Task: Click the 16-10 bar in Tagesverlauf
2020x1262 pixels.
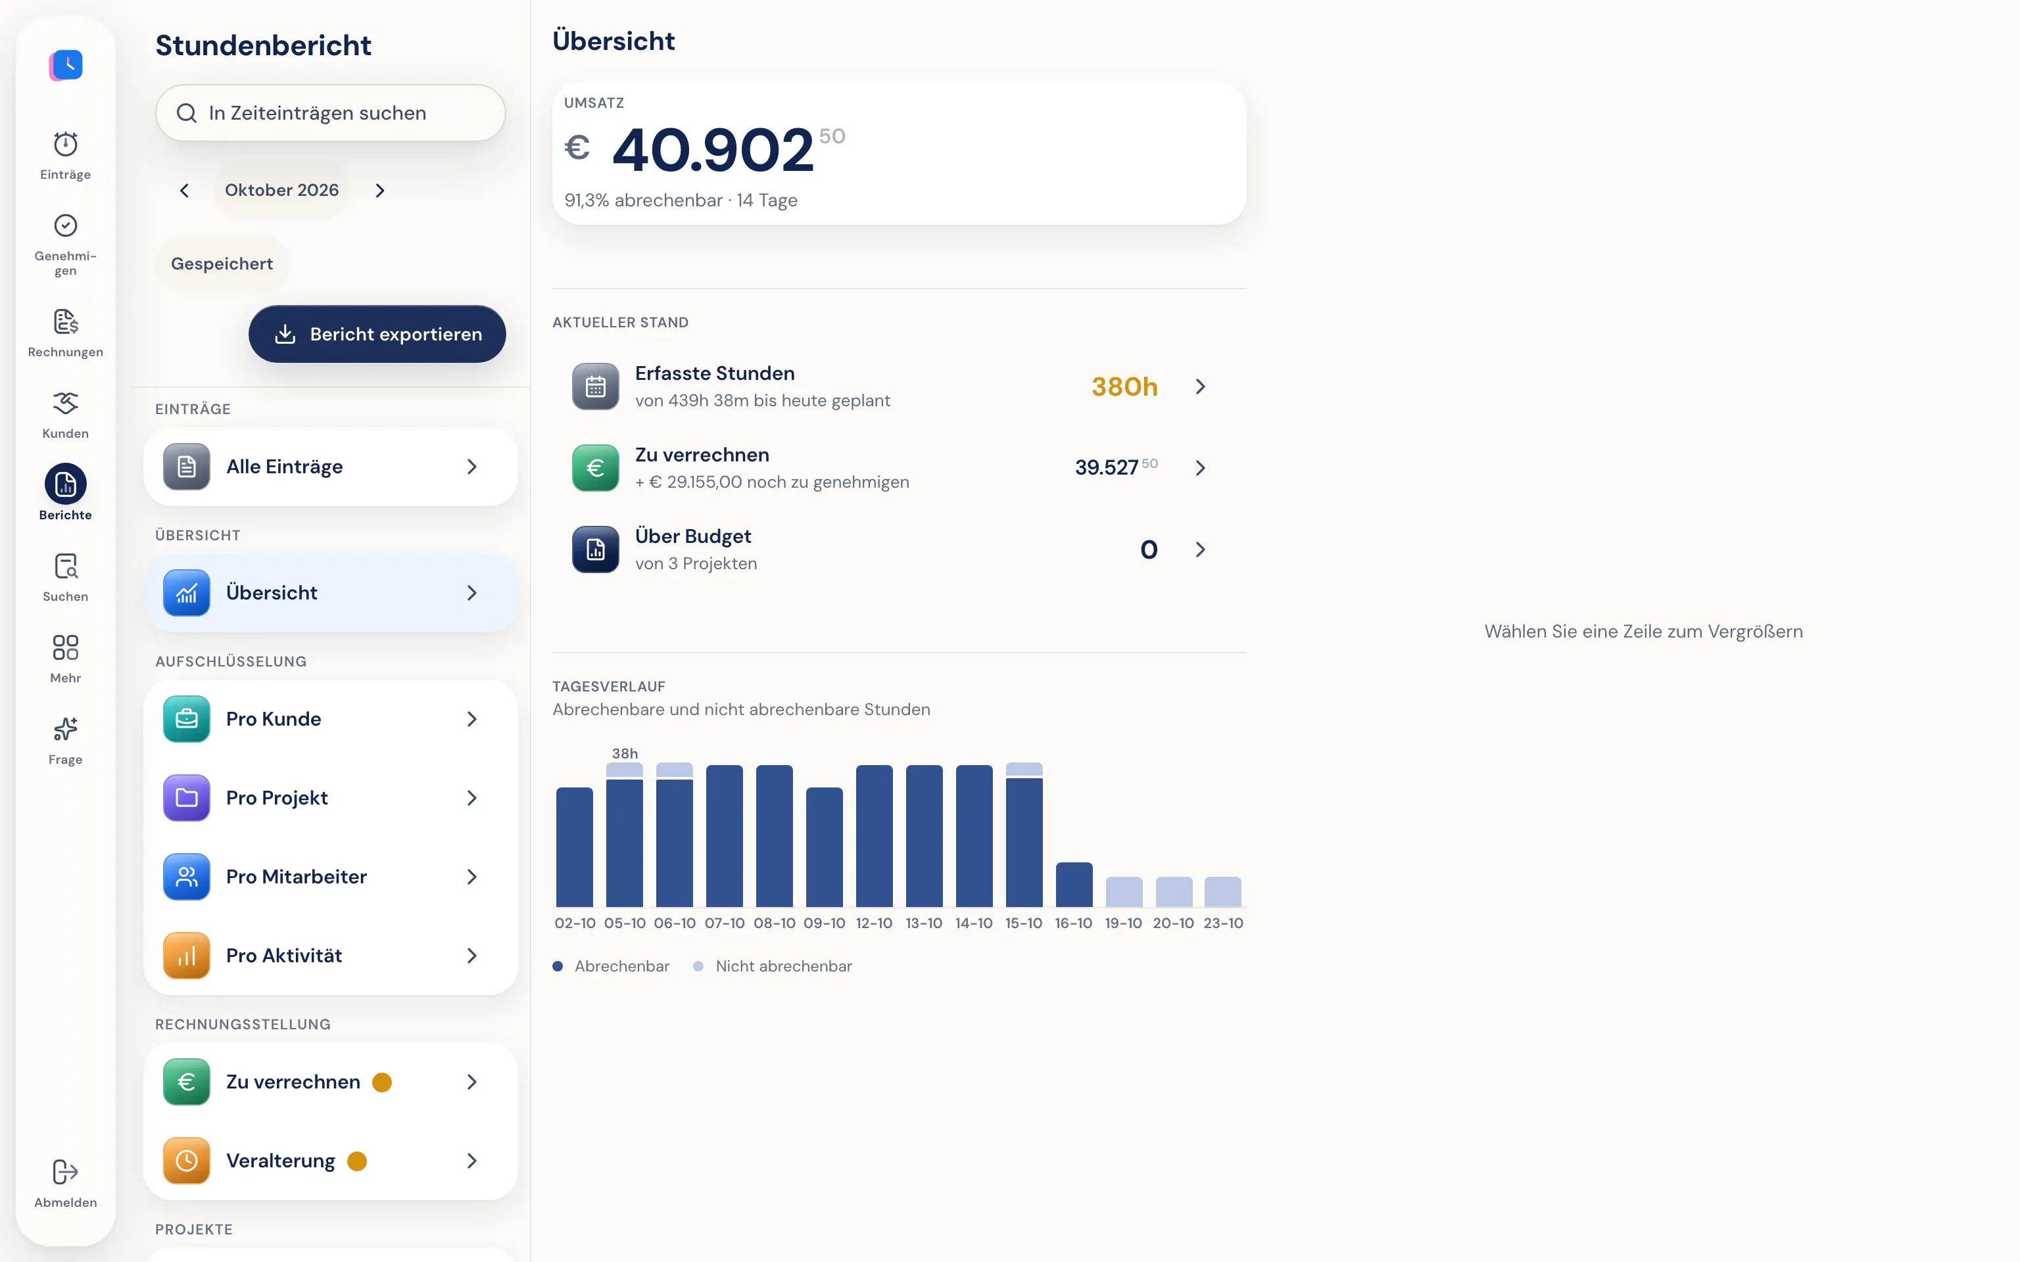Action: tap(1073, 885)
